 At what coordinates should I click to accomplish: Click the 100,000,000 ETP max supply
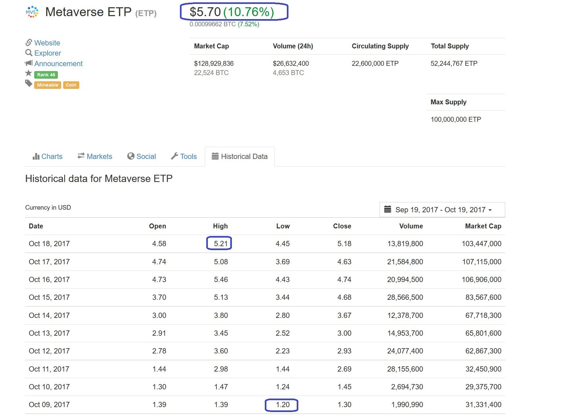click(x=456, y=119)
